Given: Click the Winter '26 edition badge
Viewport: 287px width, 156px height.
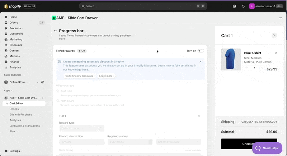Looking at the screenshot, I should click(x=29, y=6).
